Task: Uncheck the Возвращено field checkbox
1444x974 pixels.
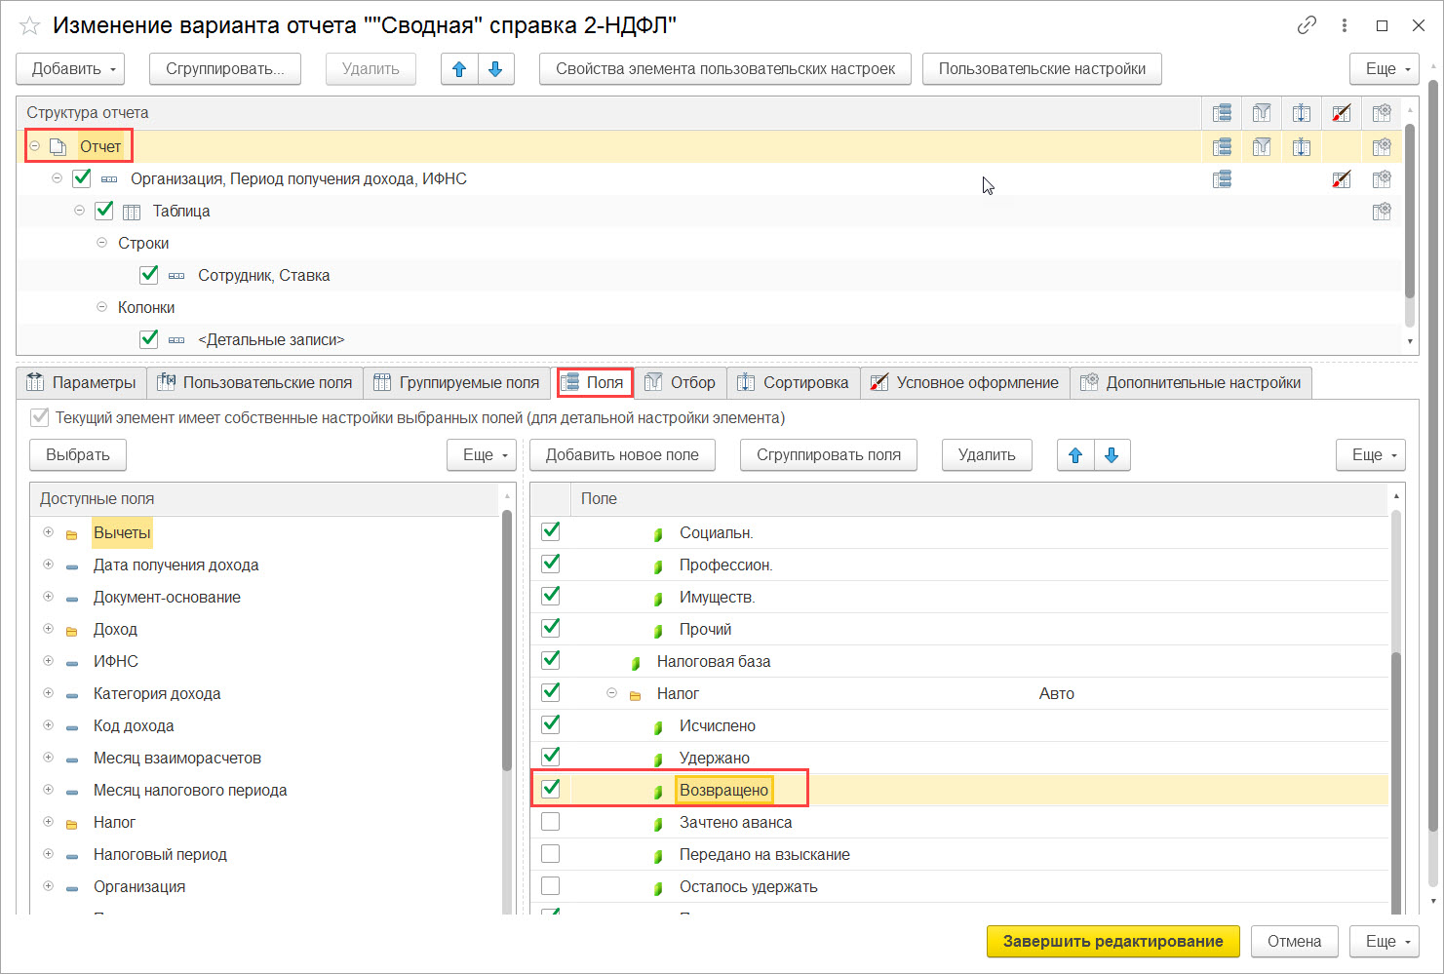Action: (x=551, y=789)
